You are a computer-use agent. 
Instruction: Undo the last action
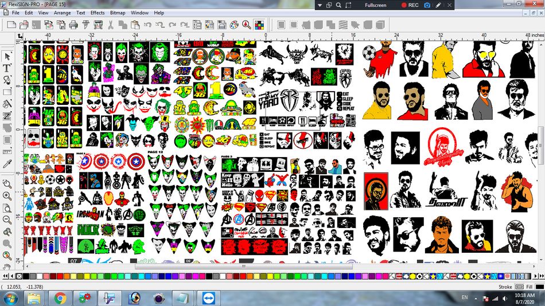(x=147, y=25)
